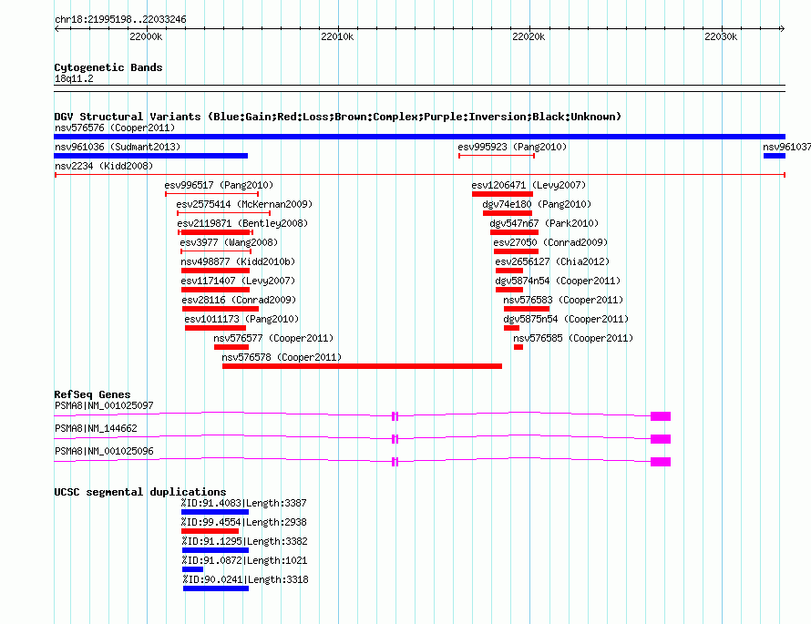The width and height of the screenshot is (811, 624).
Task: Click segmental duplication %ID:90.0241 Length:3318
Action: (246, 579)
